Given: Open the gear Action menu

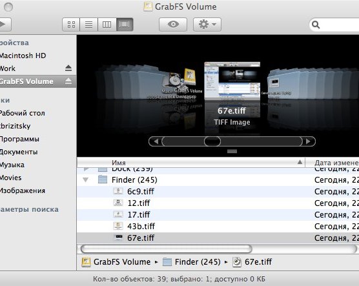Looking at the screenshot, I should [207, 25].
